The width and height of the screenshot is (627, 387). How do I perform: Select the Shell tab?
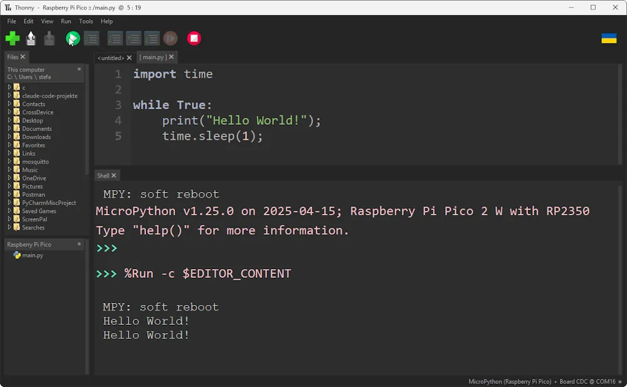[x=103, y=175]
